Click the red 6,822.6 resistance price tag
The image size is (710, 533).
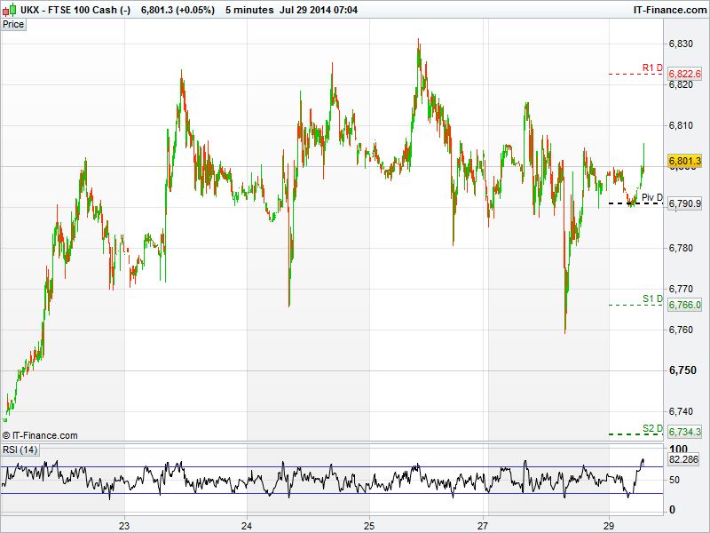[684, 74]
